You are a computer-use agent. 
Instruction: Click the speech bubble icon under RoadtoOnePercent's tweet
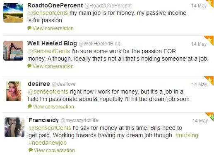(x=29, y=28)
